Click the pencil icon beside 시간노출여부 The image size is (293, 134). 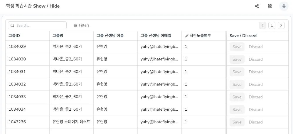(187, 36)
